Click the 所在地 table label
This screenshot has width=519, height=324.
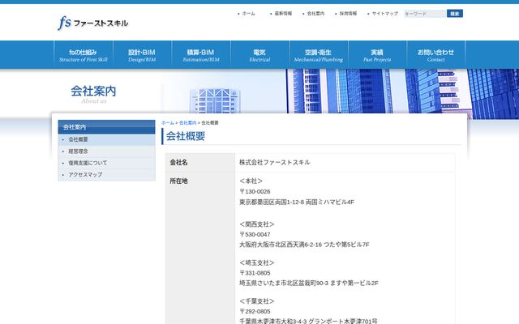point(178,181)
